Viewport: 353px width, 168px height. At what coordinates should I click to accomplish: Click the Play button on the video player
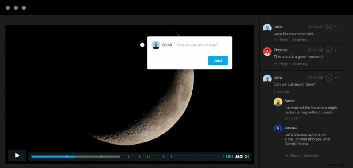(17, 155)
